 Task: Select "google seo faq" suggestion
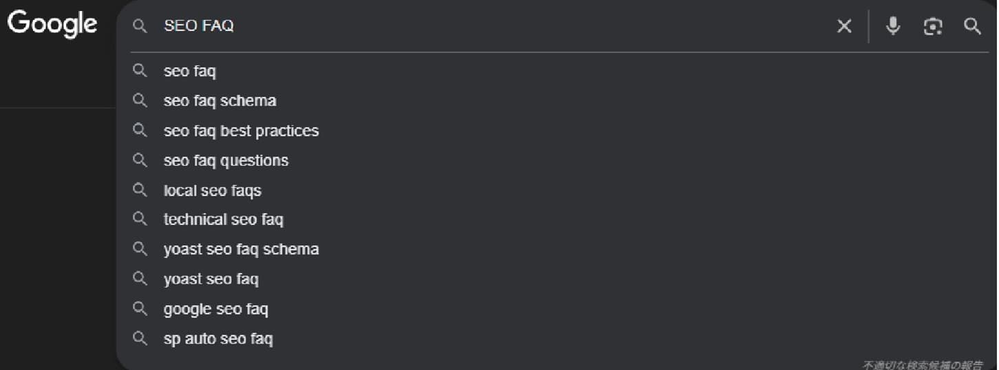(x=215, y=309)
